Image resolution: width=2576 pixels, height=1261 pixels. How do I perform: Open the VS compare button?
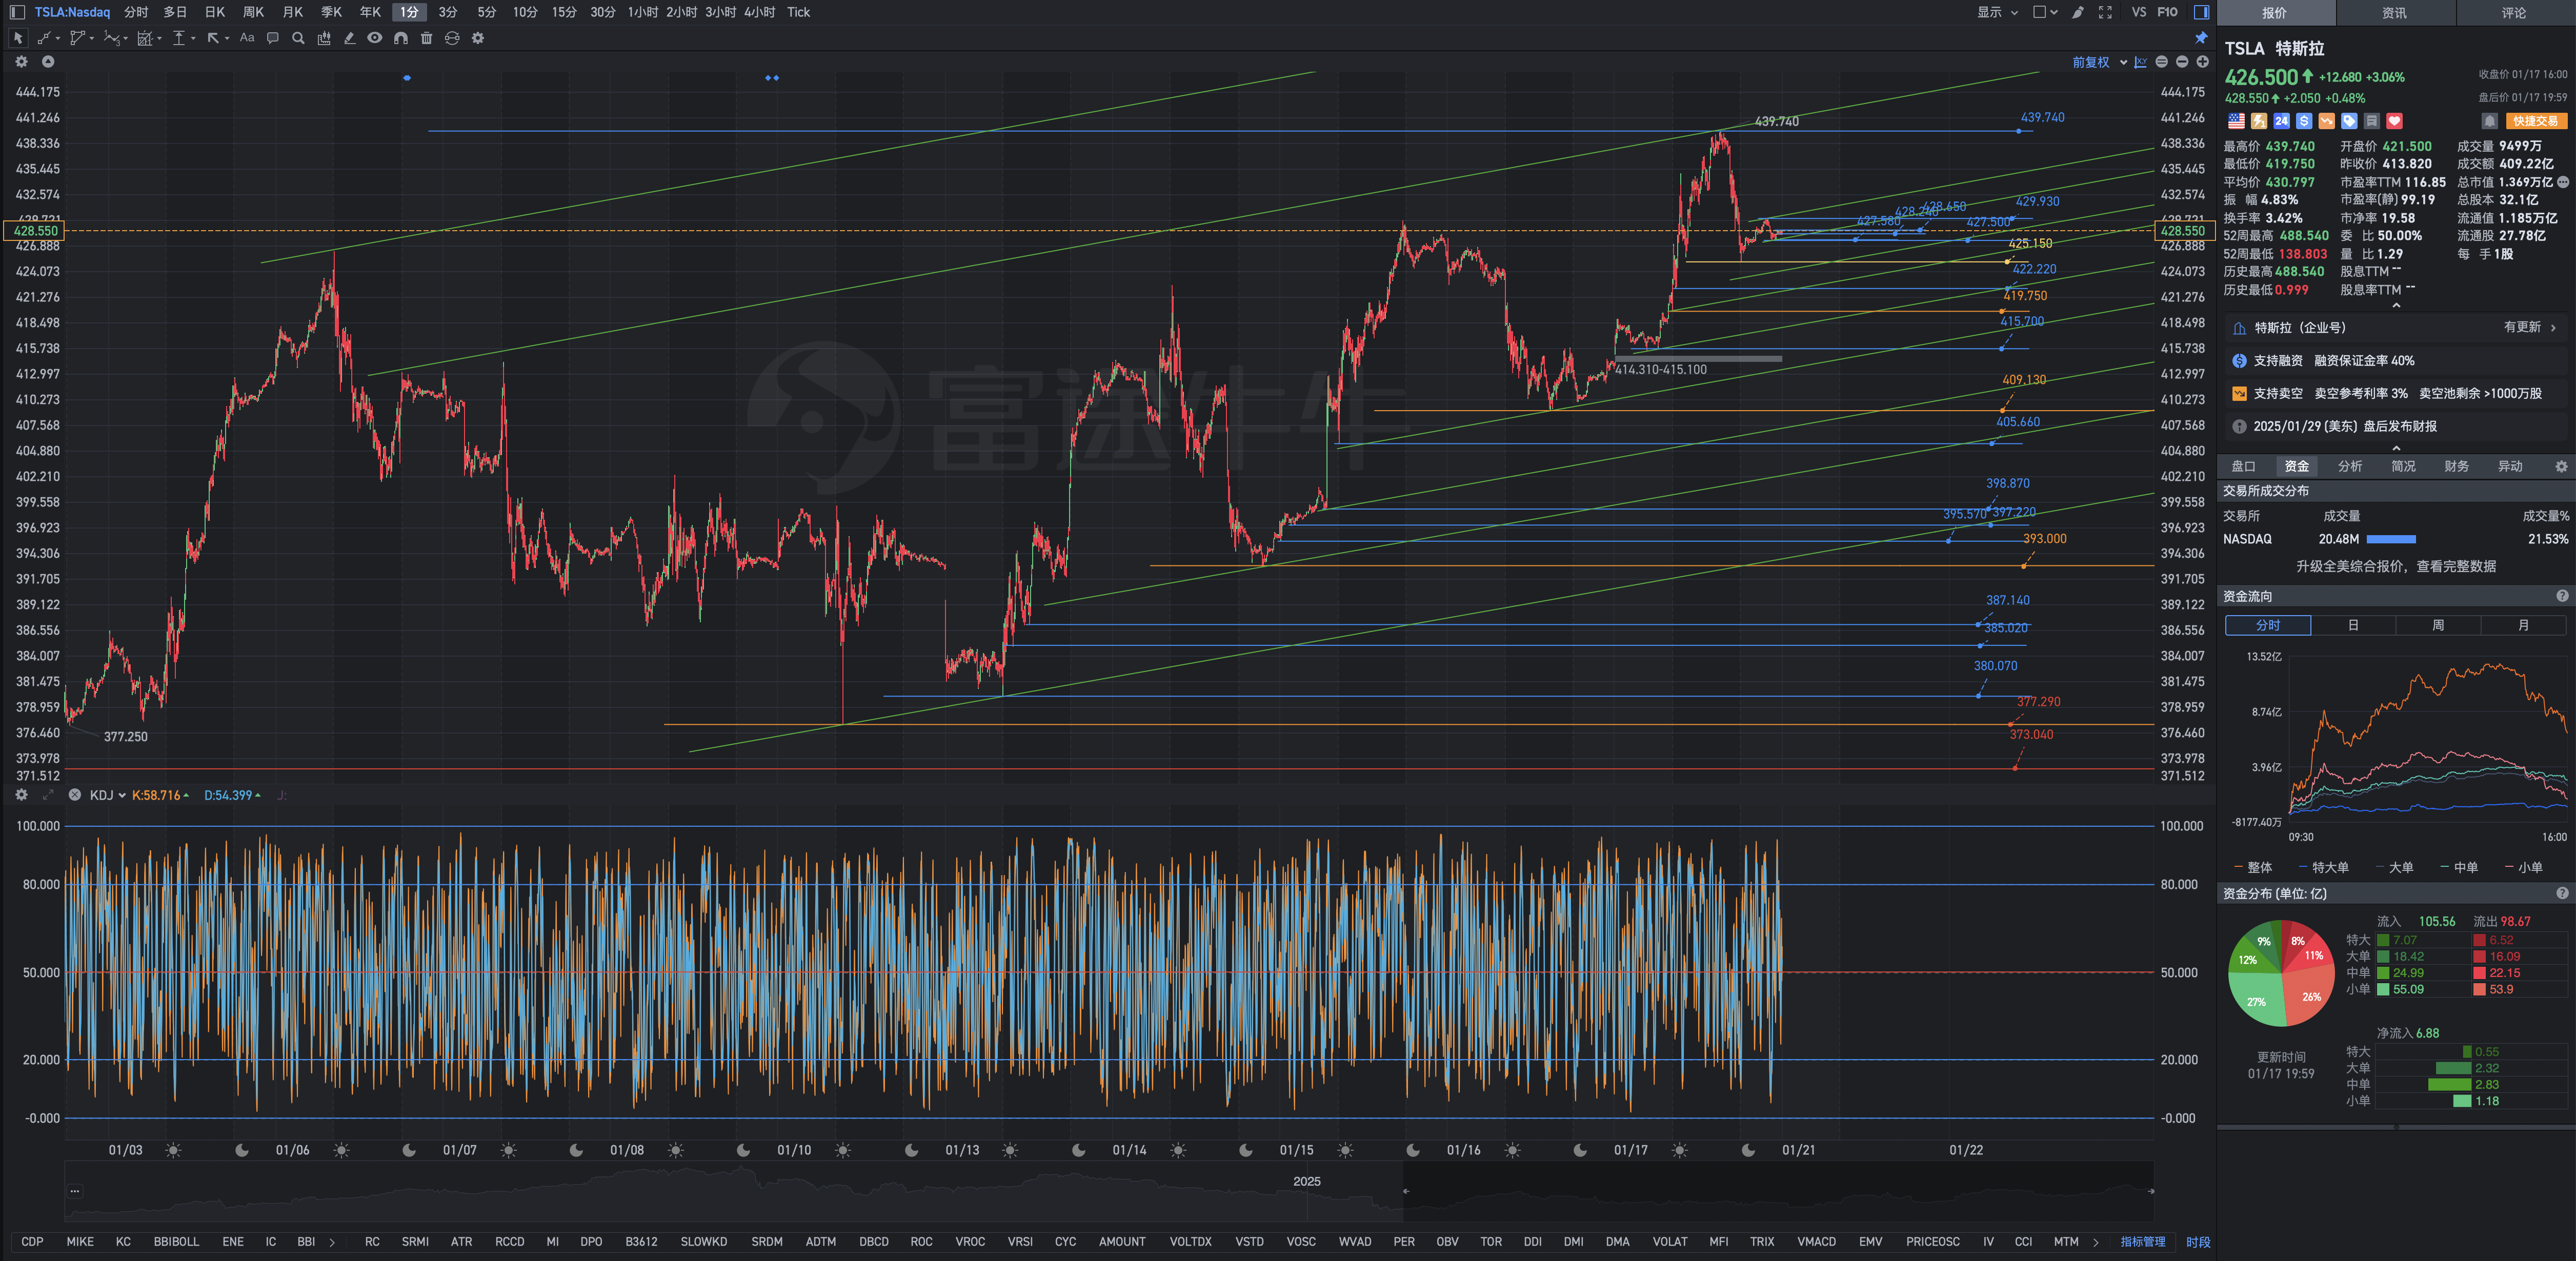tap(2139, 12)
